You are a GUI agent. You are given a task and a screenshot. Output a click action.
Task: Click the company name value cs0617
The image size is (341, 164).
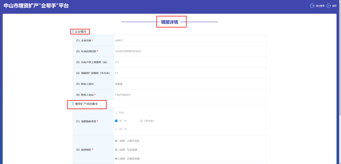(x=119, y=40)
